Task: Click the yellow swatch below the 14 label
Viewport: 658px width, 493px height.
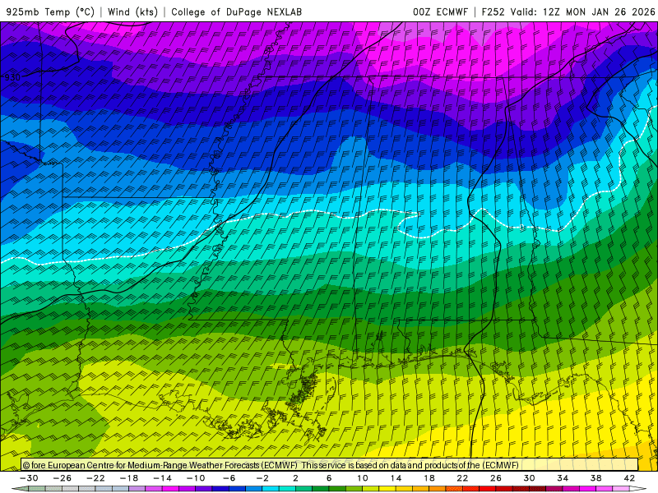Action: point(387,488)
